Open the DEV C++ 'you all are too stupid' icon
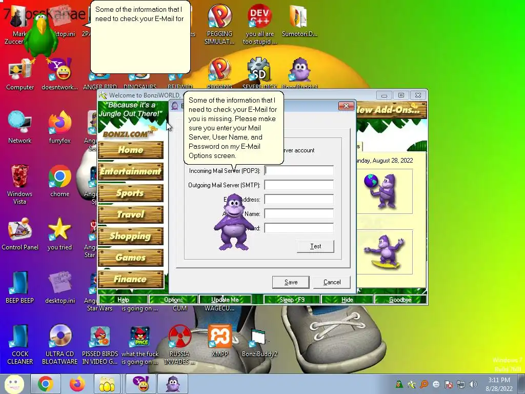 (x=260, y=24)
